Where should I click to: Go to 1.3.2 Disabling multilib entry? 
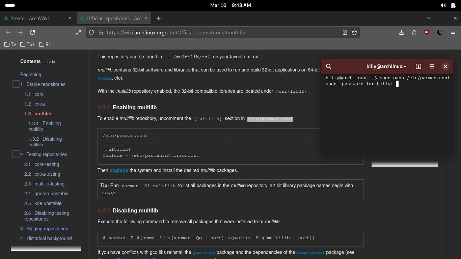pyautogui.click(x=45, y=142)
